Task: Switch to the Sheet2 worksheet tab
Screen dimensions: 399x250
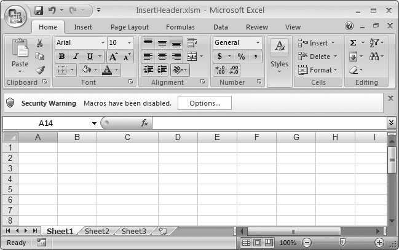Action: (97, 232)
